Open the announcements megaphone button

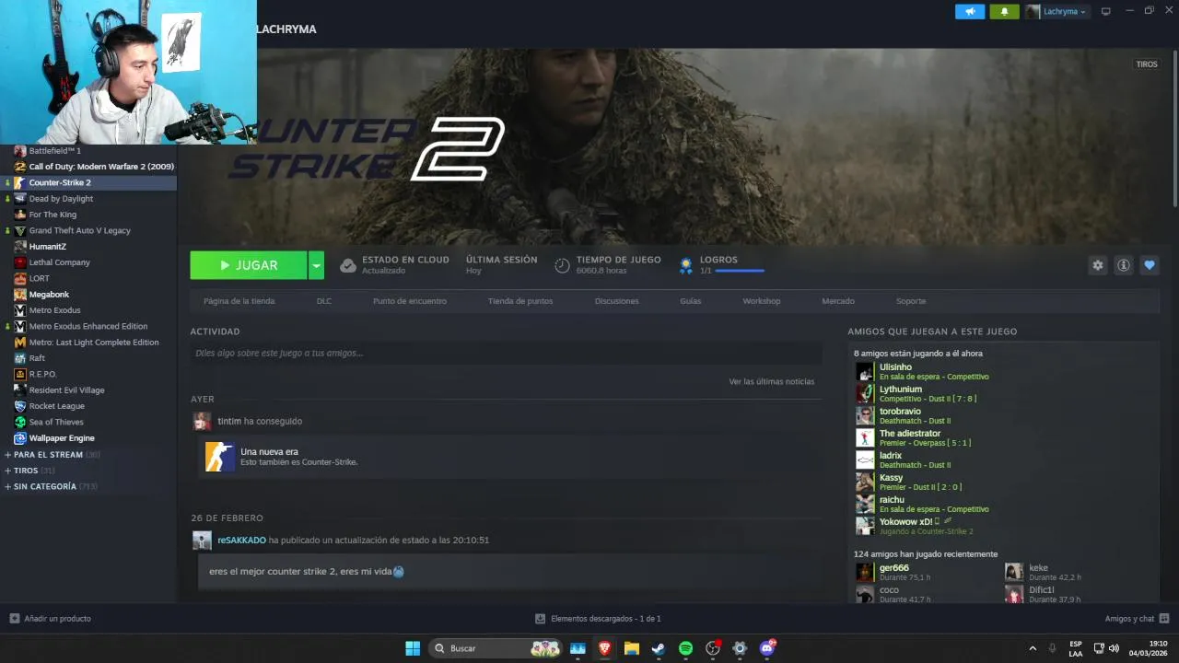tap(970, 11)
